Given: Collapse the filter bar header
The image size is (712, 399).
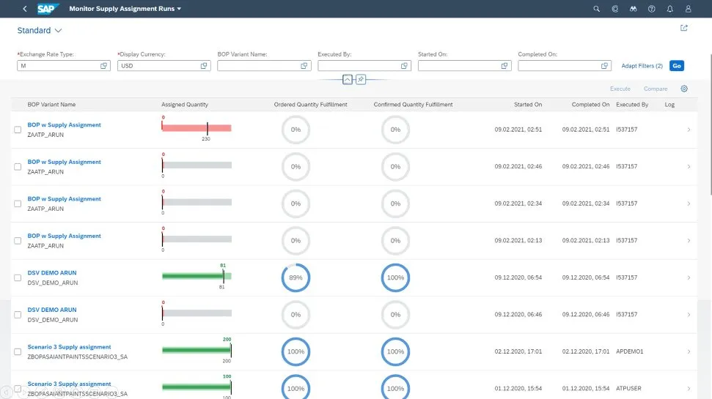Looking at the screenshot, I should 348,79.
